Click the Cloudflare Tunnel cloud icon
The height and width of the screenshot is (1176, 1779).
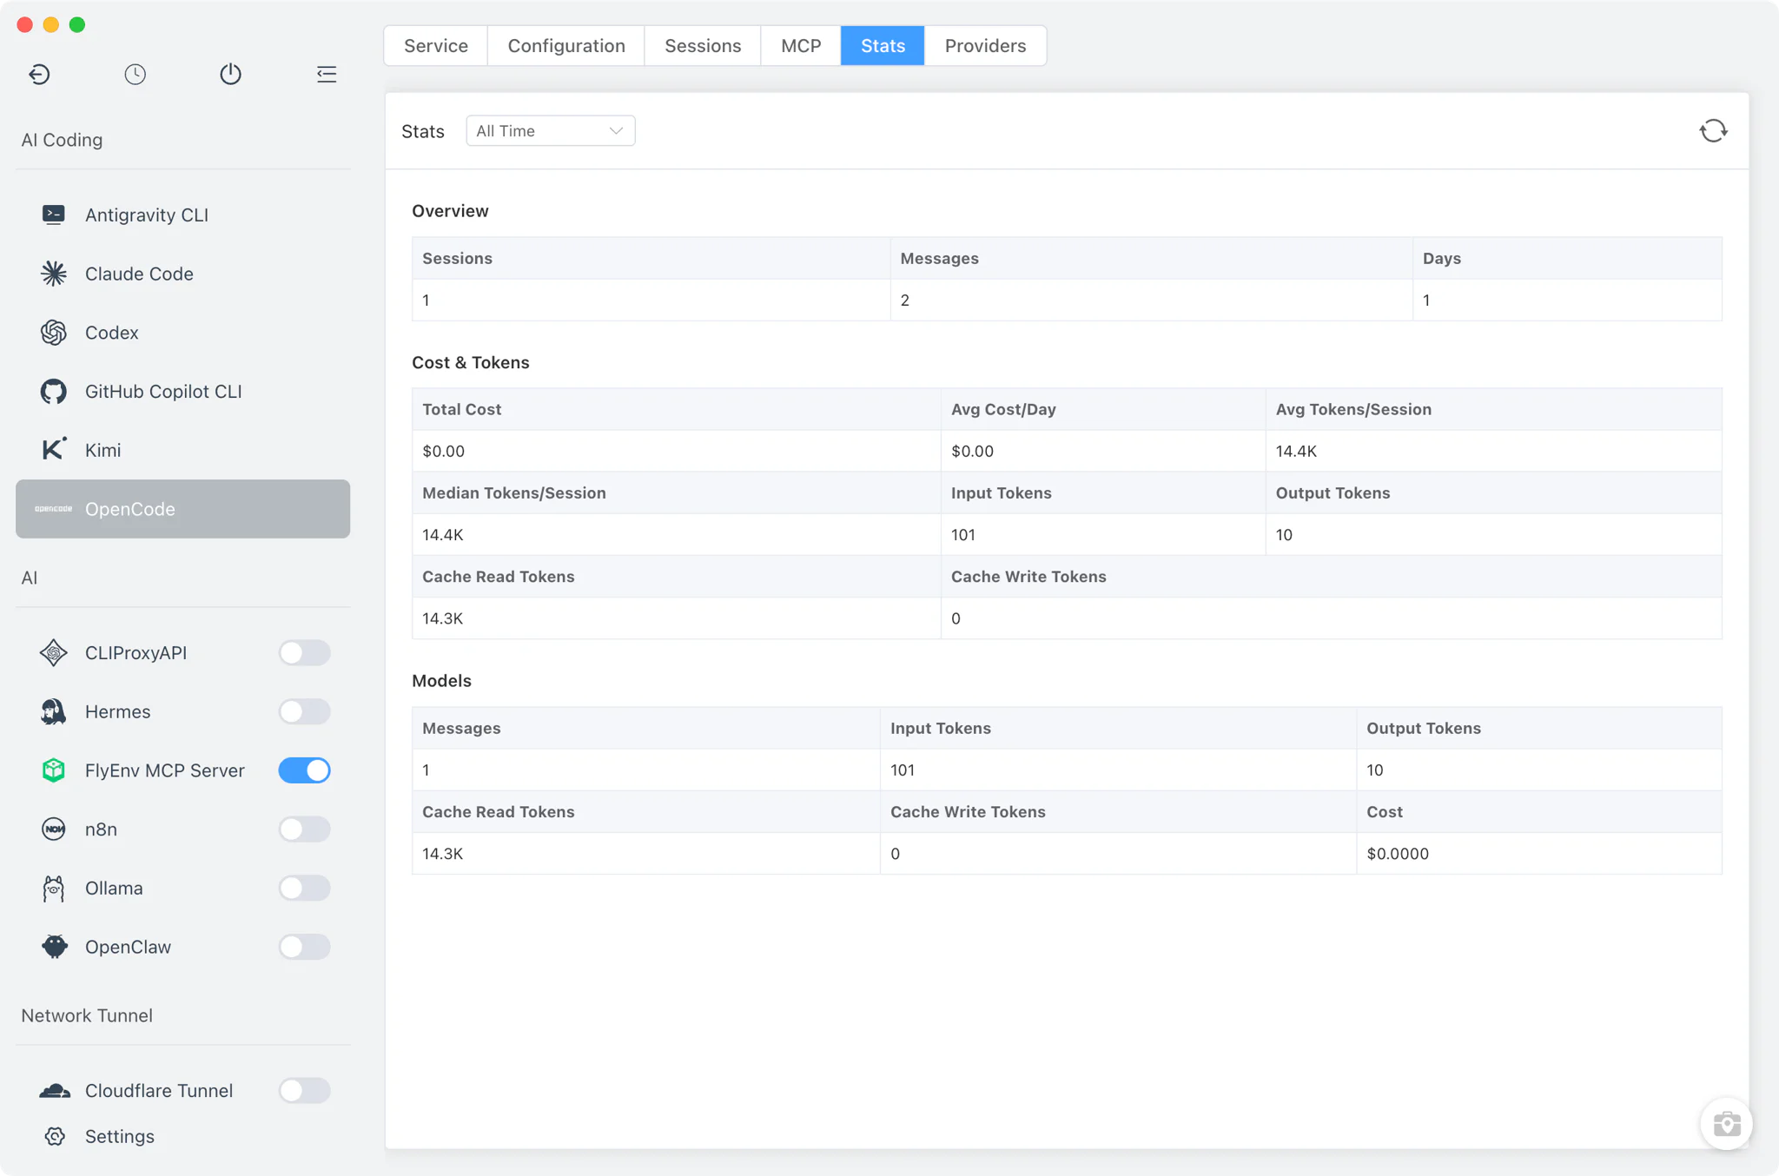click(x=55, y=1091)
